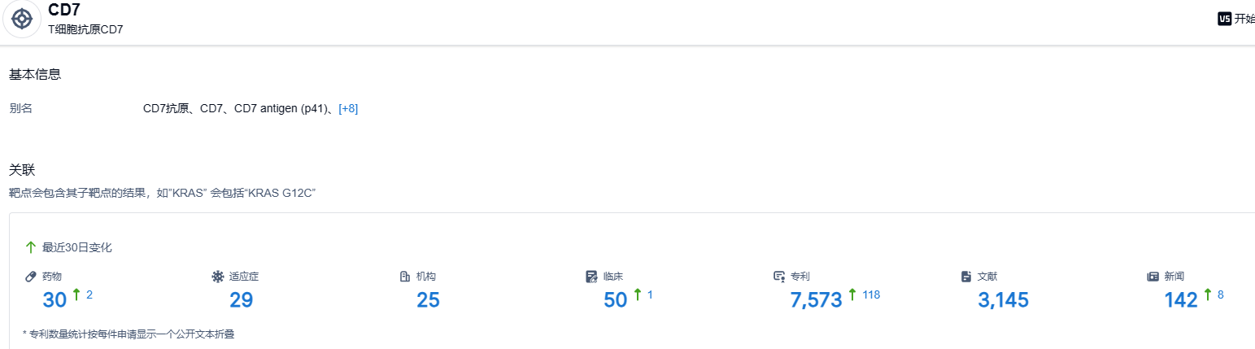
Task: Open the 7,573 patents count
Action: point(816,300)
